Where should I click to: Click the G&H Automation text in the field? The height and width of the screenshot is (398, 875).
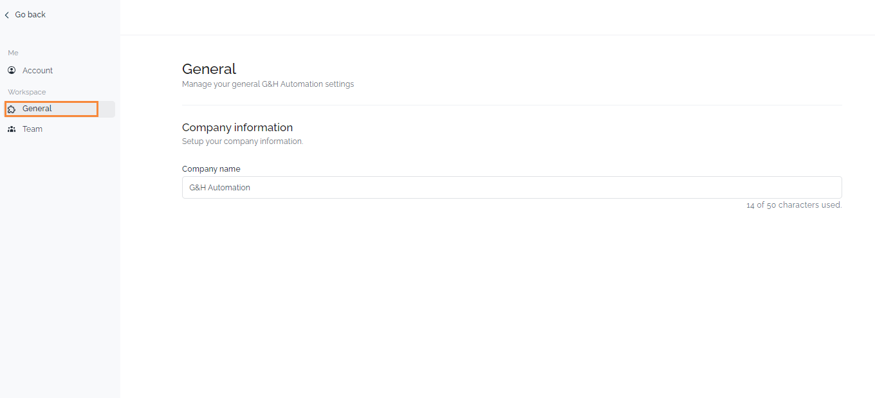tap(219, 188)
